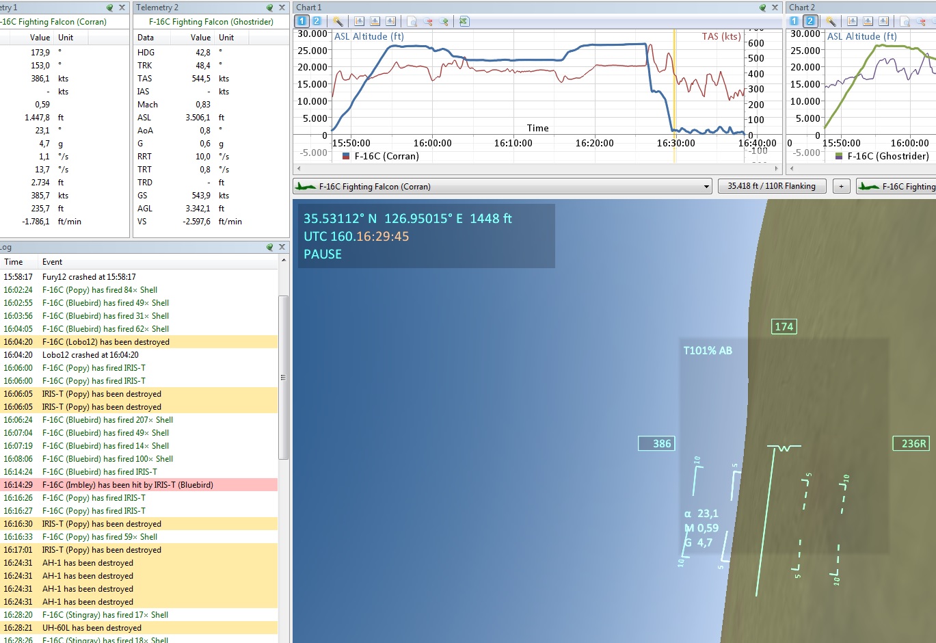Toggle the left axis icon in Chart 2
The image size is (936, 643).
tap(853, 21)
